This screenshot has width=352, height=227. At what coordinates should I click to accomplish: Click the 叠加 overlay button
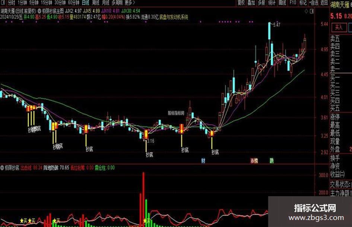coord(251,3)
